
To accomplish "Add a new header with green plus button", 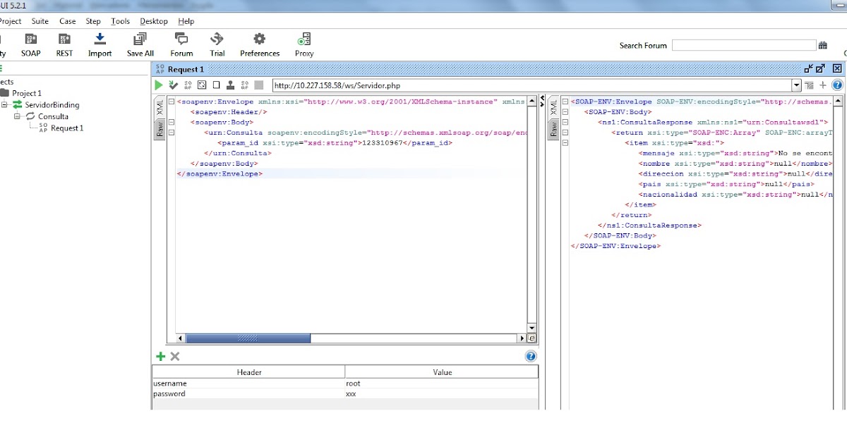I will [160, 356].
